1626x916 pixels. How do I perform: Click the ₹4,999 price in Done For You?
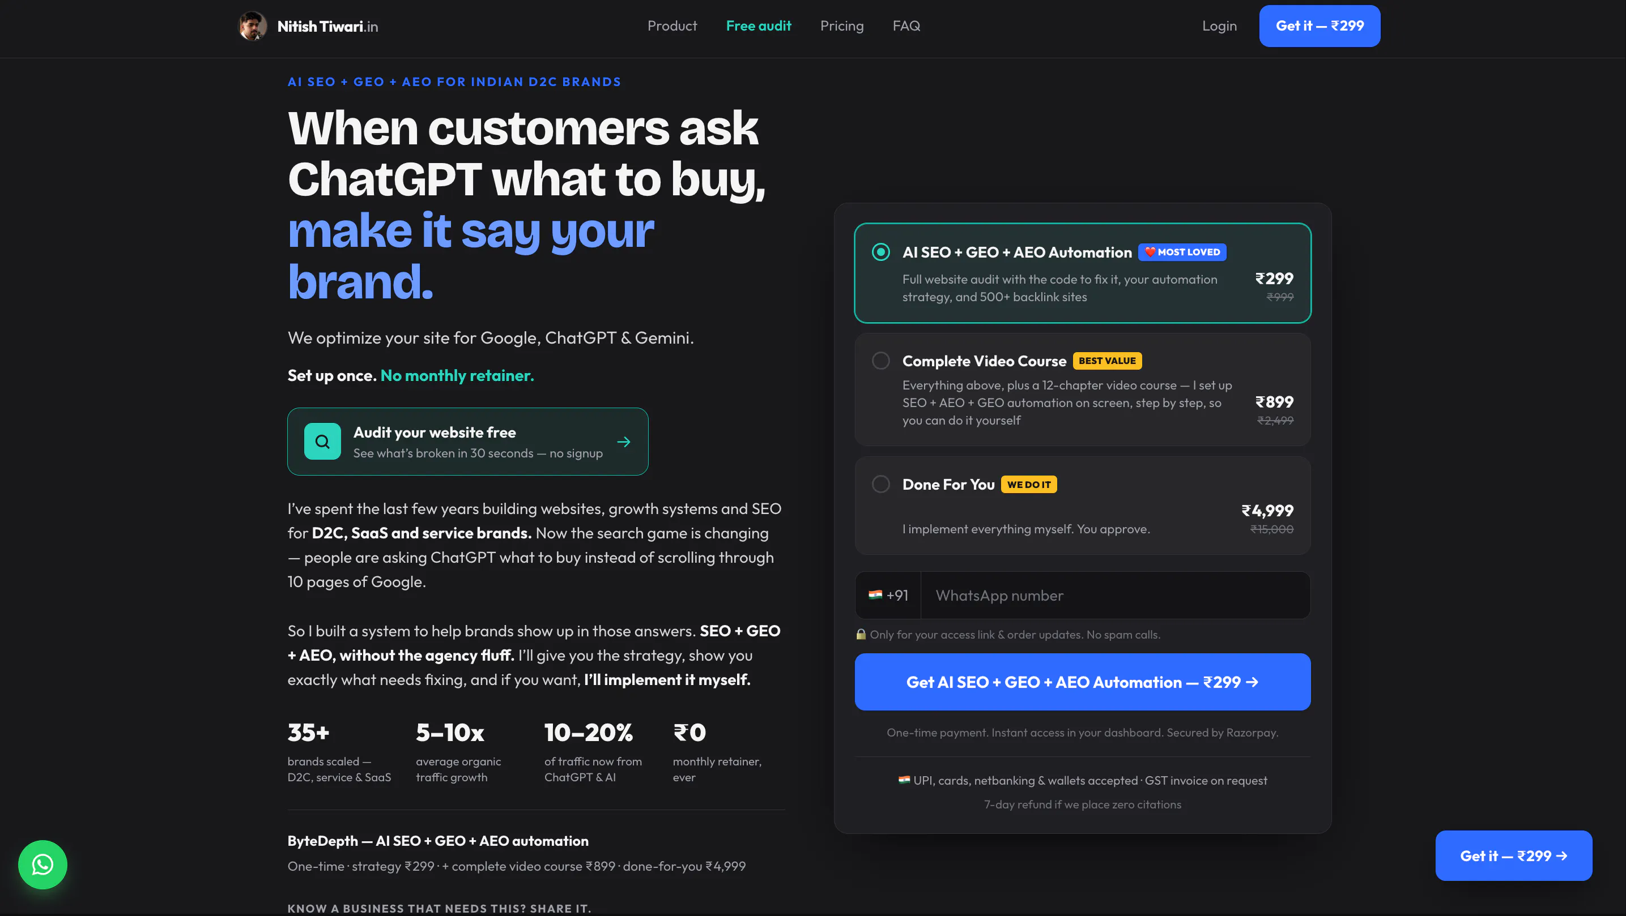pyautogui.click(x=1267, y=510)
